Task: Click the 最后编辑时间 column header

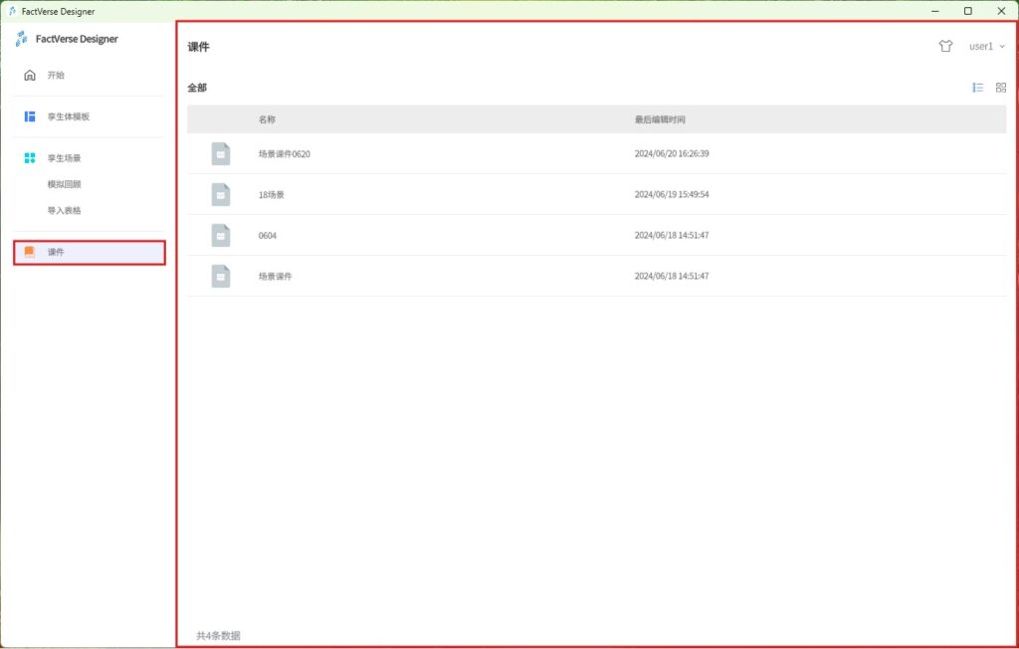Action: point(660,119)
